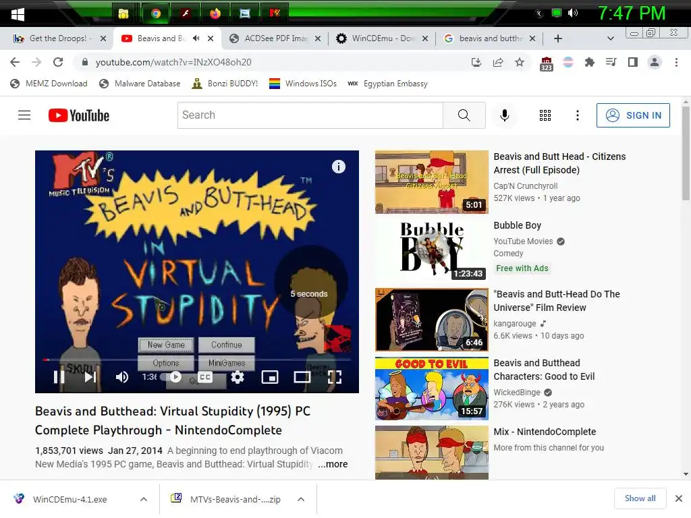The height and width of the screenshot is (518, 691).
Task: Open the Egyptian Embassy bookmark
Action: click(x=387, y=84)
